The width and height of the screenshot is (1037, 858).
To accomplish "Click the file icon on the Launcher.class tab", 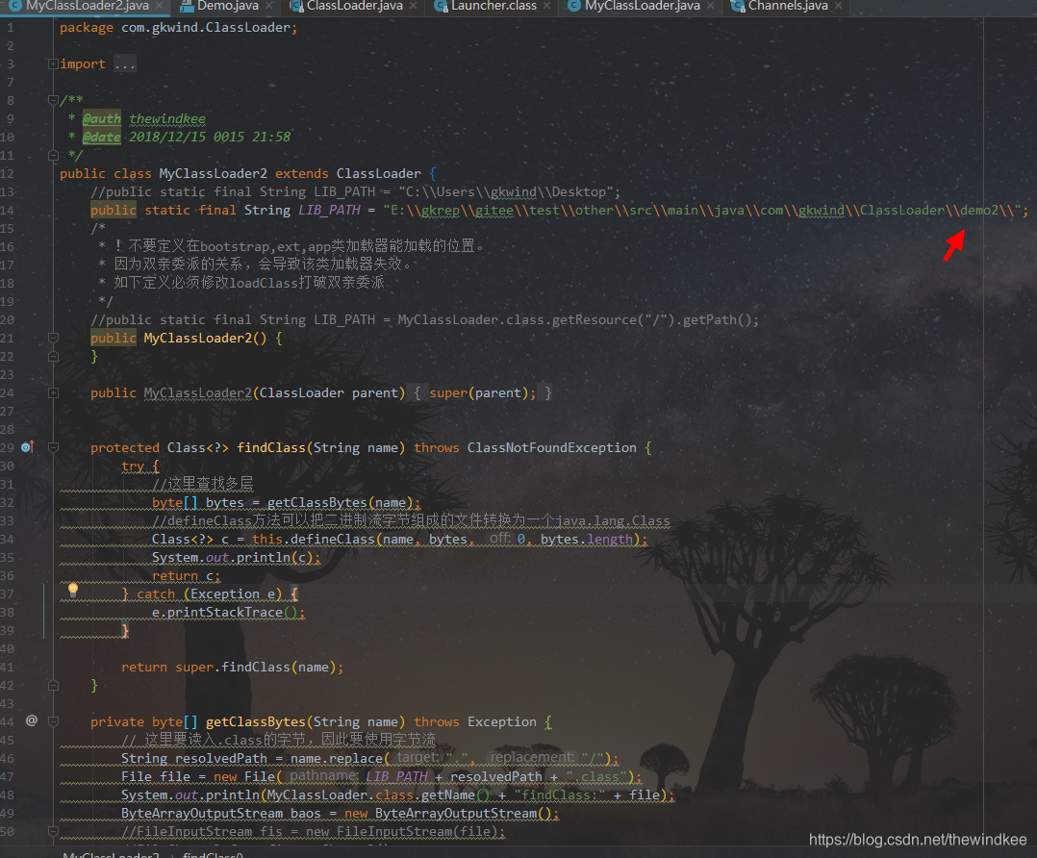I will coord(441,6).
